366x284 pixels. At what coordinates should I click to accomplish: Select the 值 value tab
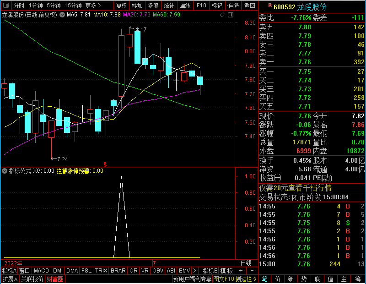pyautogui.click(x=330, y=279)
